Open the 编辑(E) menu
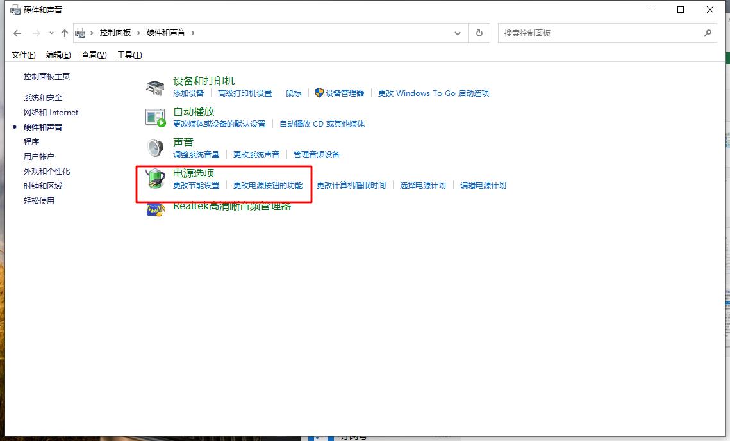730x441 pixels. (x=58, y=55)
